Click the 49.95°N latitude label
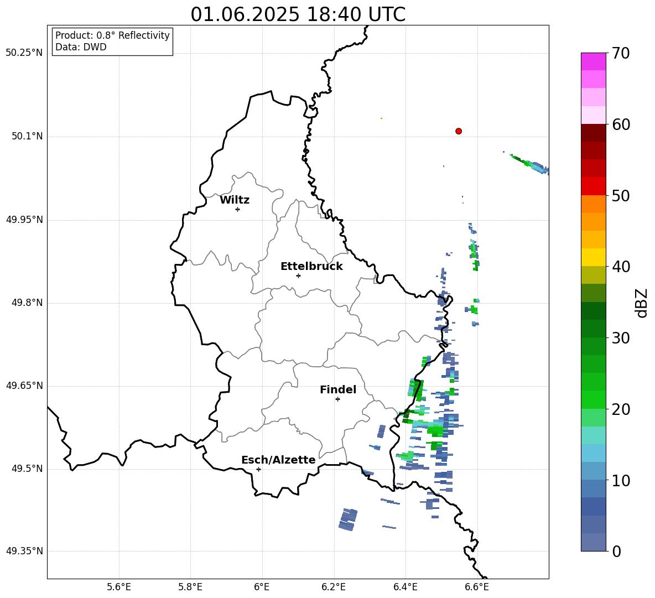Viewport: 655px width, 598px height. [24, 220]
